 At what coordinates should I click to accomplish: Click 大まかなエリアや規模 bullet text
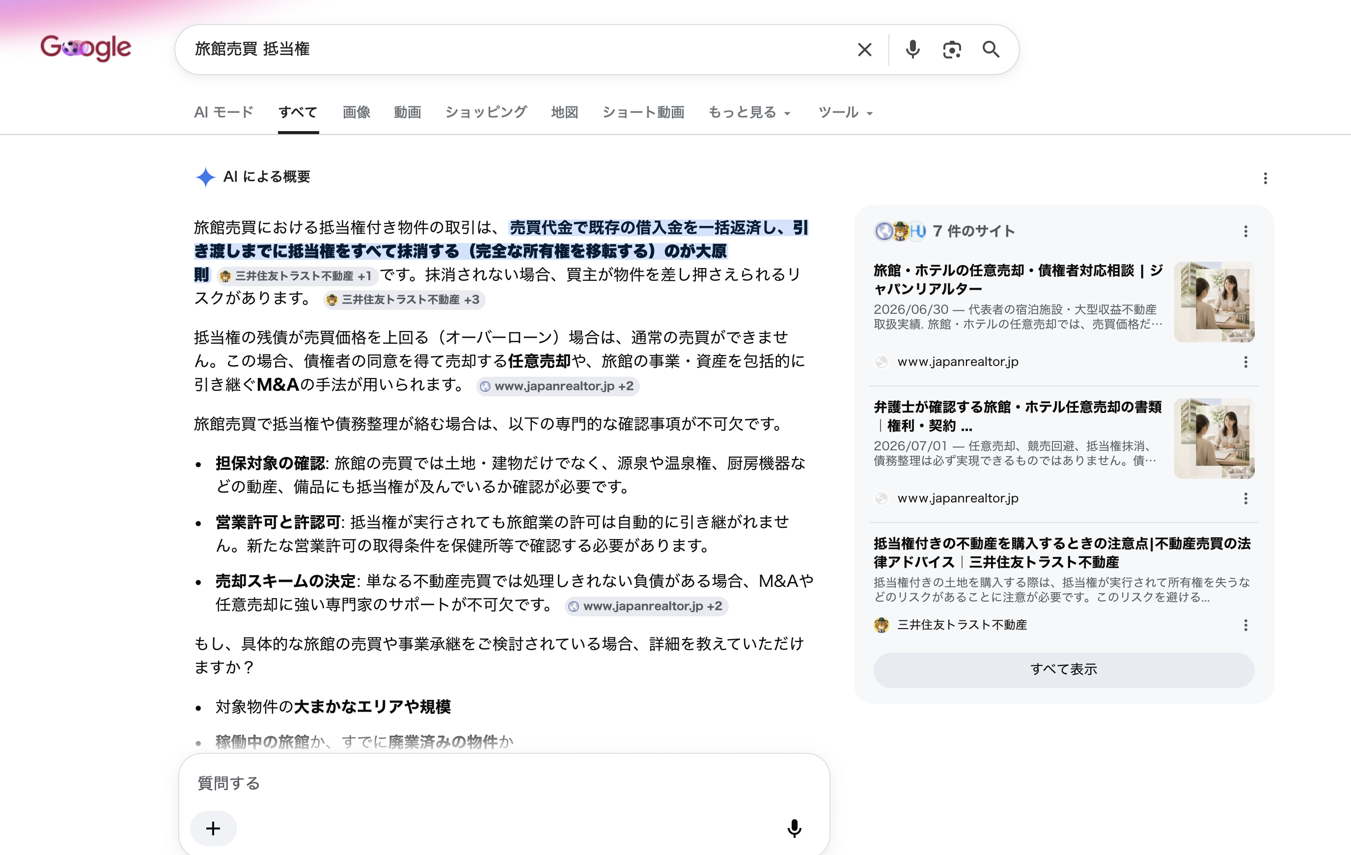372,706
